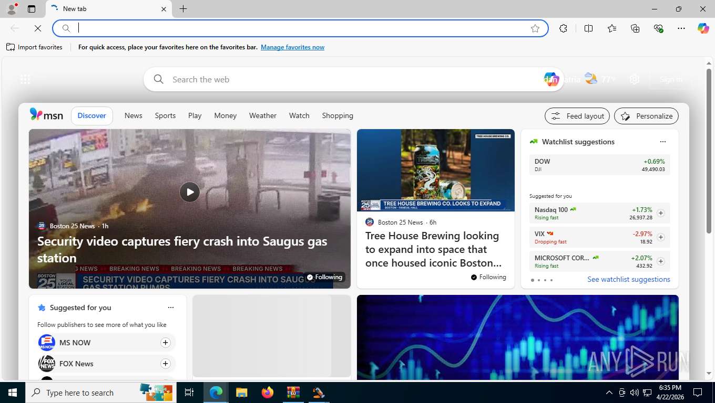
Task: Open Task View on taskbar
Action: [x=189, y=393]
